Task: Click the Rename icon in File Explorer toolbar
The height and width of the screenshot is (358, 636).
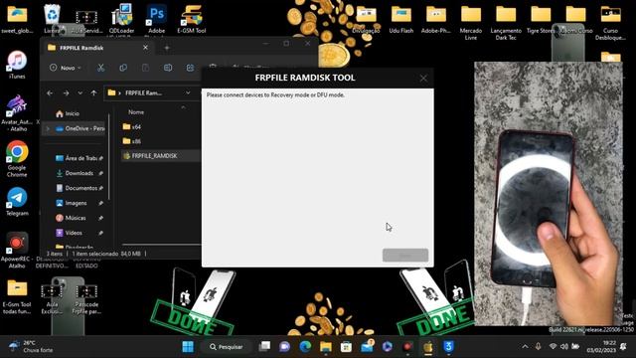Action: click(x=168, y=68)
